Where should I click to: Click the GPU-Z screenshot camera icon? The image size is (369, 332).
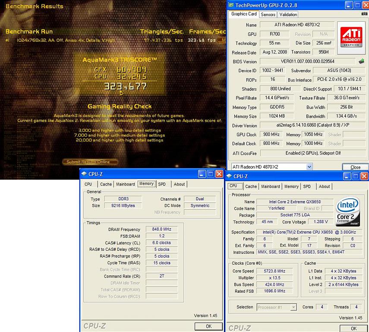364,14
